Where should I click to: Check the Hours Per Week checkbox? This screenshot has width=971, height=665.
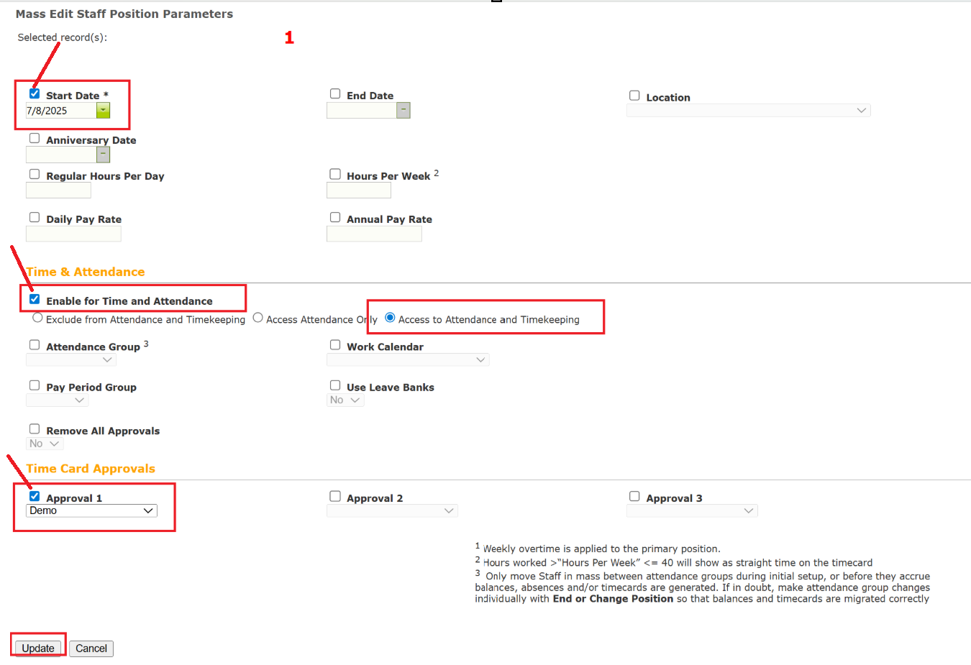pyautogui.click(x=334, y=173)
